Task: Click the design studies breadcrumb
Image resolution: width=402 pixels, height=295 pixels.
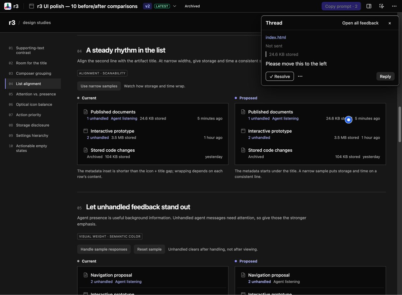Action: coord(37,23)
